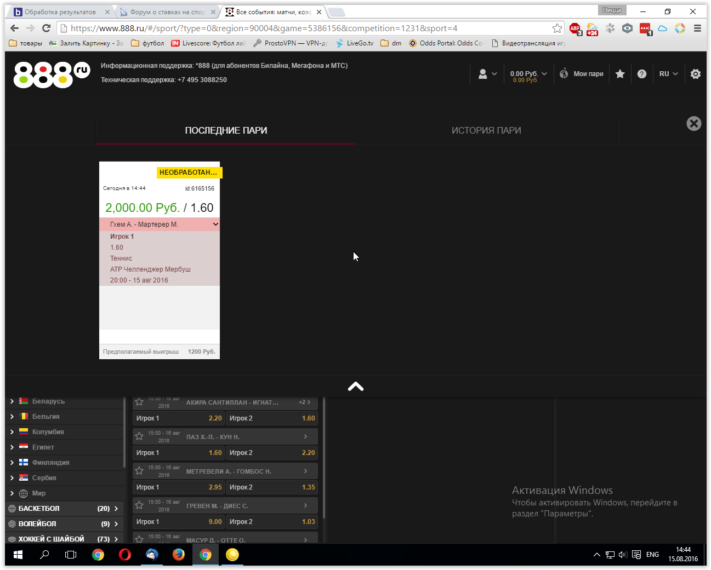
Task: Open the settings gear in the header
Action: click(x=696, y=74)
